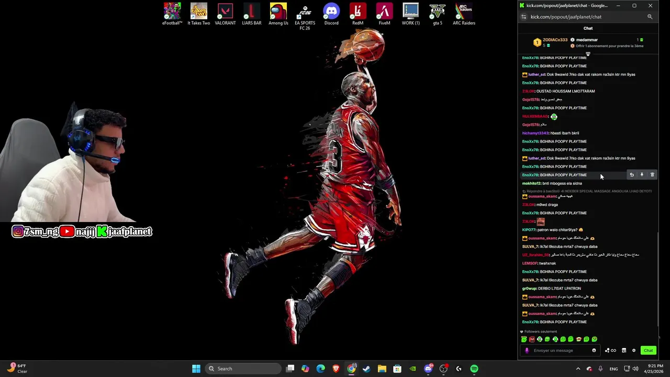Viewport: 670px width, 377px height.
Task: Open File Explorer from the taskbar
Action: coord(382,369)
